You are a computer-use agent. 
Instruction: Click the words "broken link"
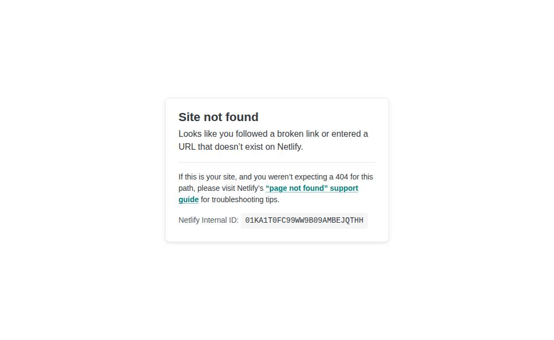pos(298,134)
